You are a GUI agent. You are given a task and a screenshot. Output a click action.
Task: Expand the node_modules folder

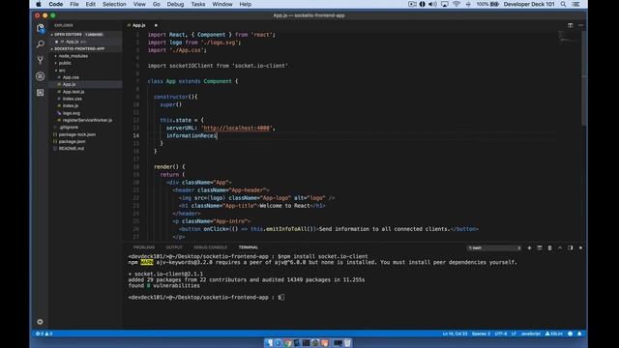coord(74,56)
